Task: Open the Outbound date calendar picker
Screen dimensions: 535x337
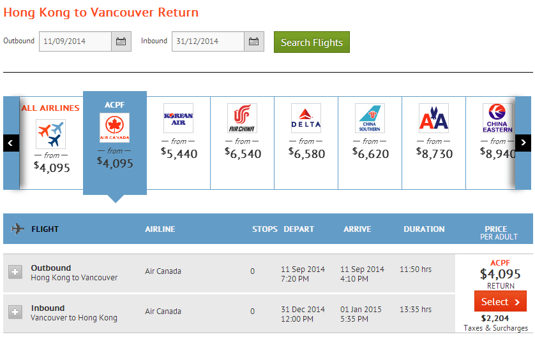Action: (121, 42)
